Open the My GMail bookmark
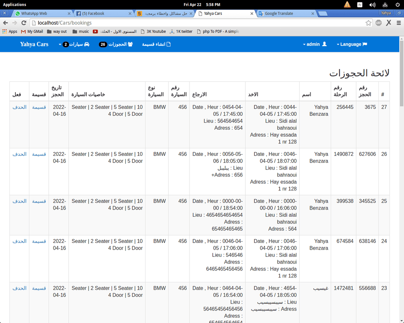 tap(32, 31)
